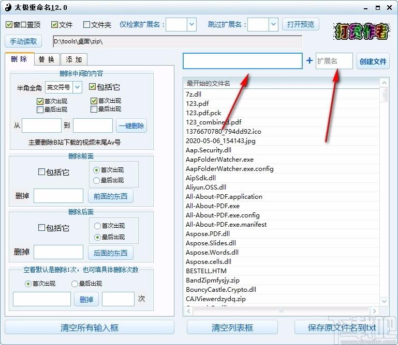Select 7z.dll in file list
The image size is (398, 345).
(x=282, y=94)
